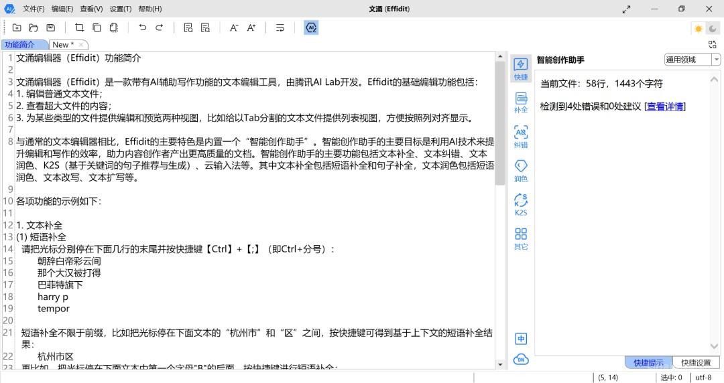This screenshot has width=724, height=383.
Task: Click the new file toolbar icon
Action: tap(17, 27)
